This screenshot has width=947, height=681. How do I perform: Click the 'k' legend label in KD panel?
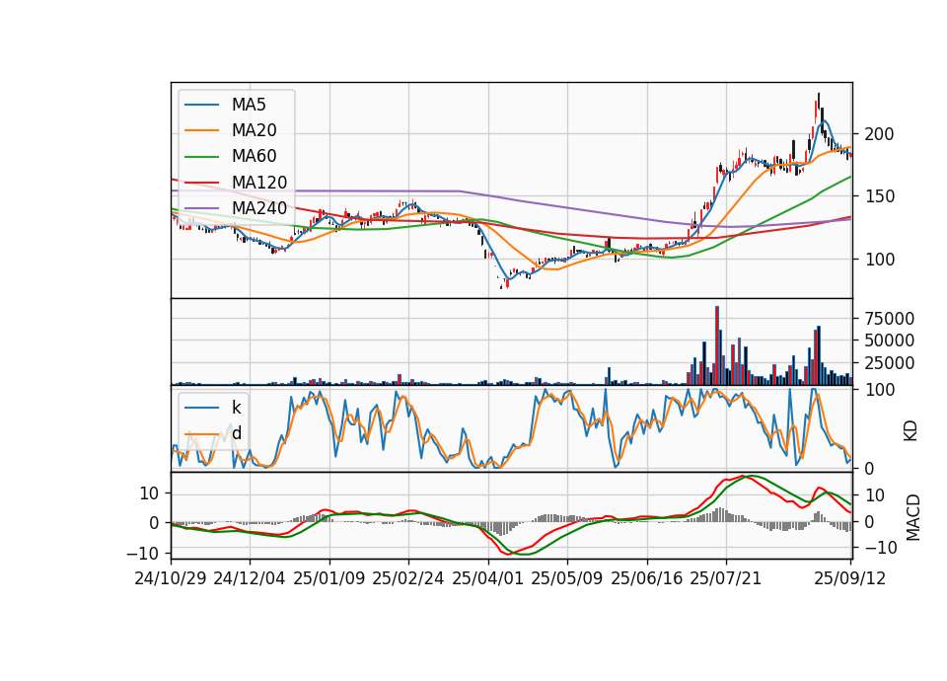coord(236,408)
